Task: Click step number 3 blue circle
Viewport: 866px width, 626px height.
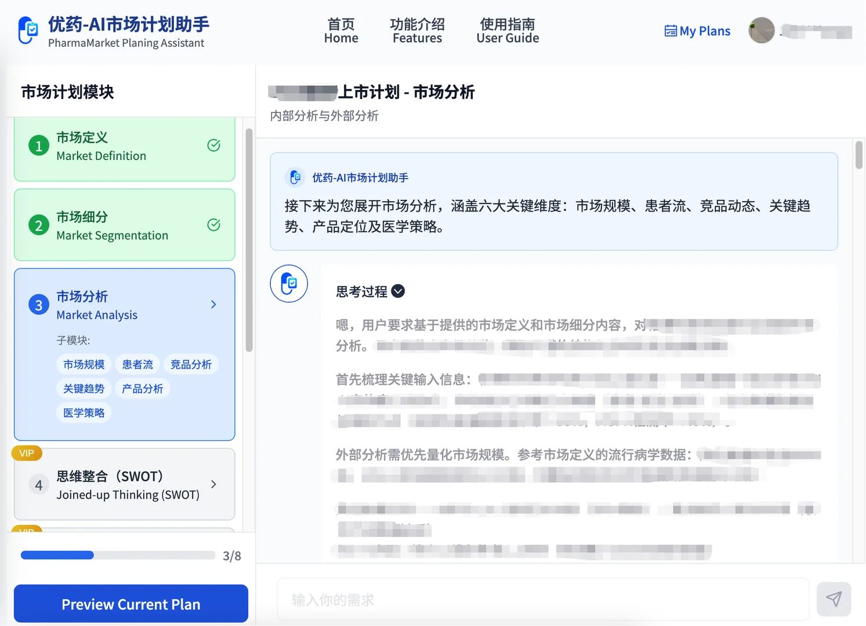Action: tap(39, 305)
